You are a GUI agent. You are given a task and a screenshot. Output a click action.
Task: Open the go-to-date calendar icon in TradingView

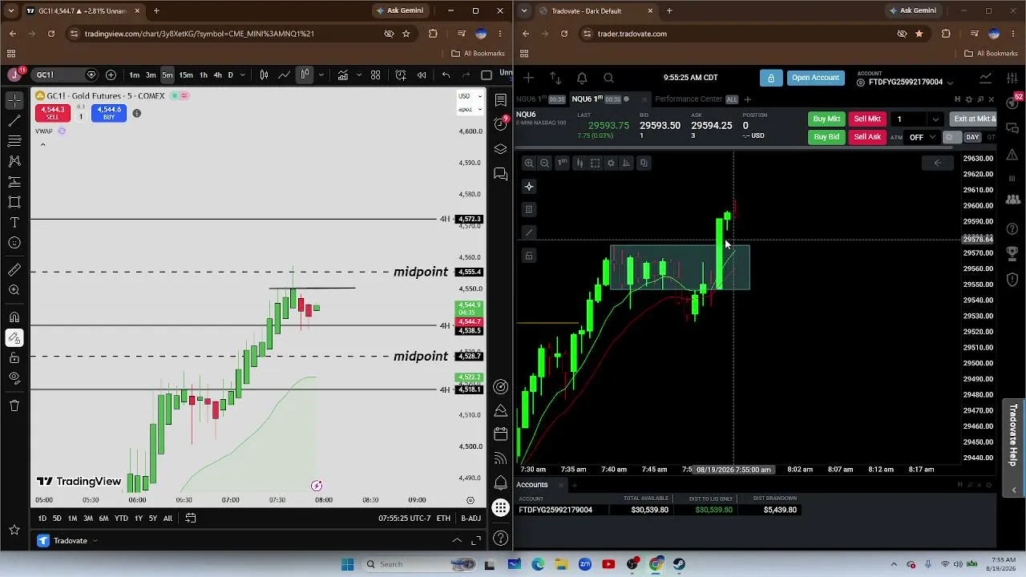click(191, 518)
